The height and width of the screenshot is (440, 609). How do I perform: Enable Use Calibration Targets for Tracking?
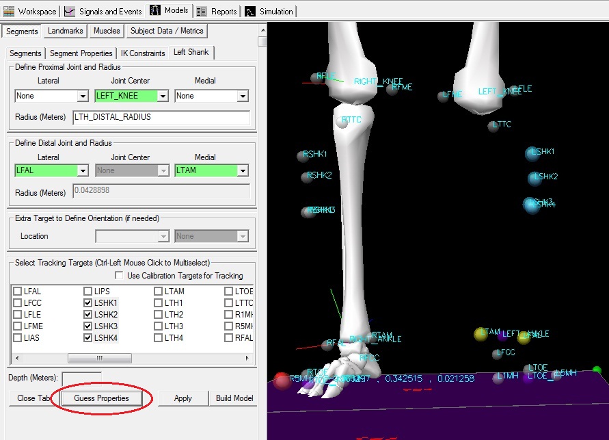[x=119, y=276]
